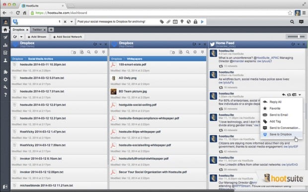Viewport: 308px width, 192px height.
Task: Open options dropdown of first Dropbox stream header
Action: pos(100,44)
